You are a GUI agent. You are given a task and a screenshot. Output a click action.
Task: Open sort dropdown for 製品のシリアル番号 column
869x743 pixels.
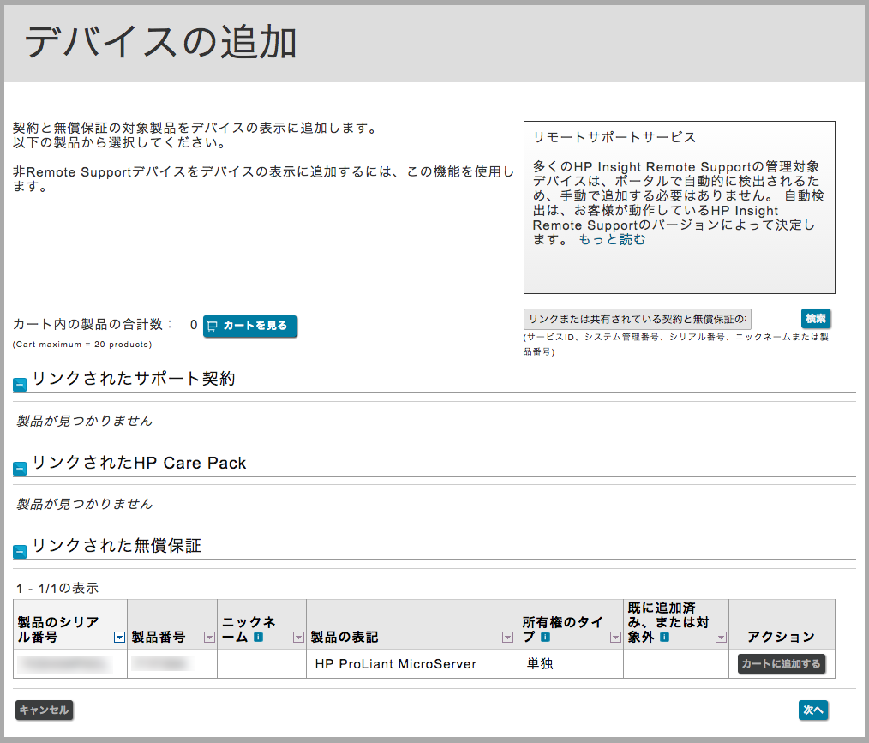pos(119,638)
